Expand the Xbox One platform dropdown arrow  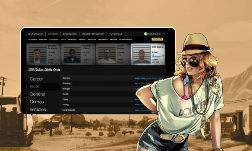[x=164, y=34]
